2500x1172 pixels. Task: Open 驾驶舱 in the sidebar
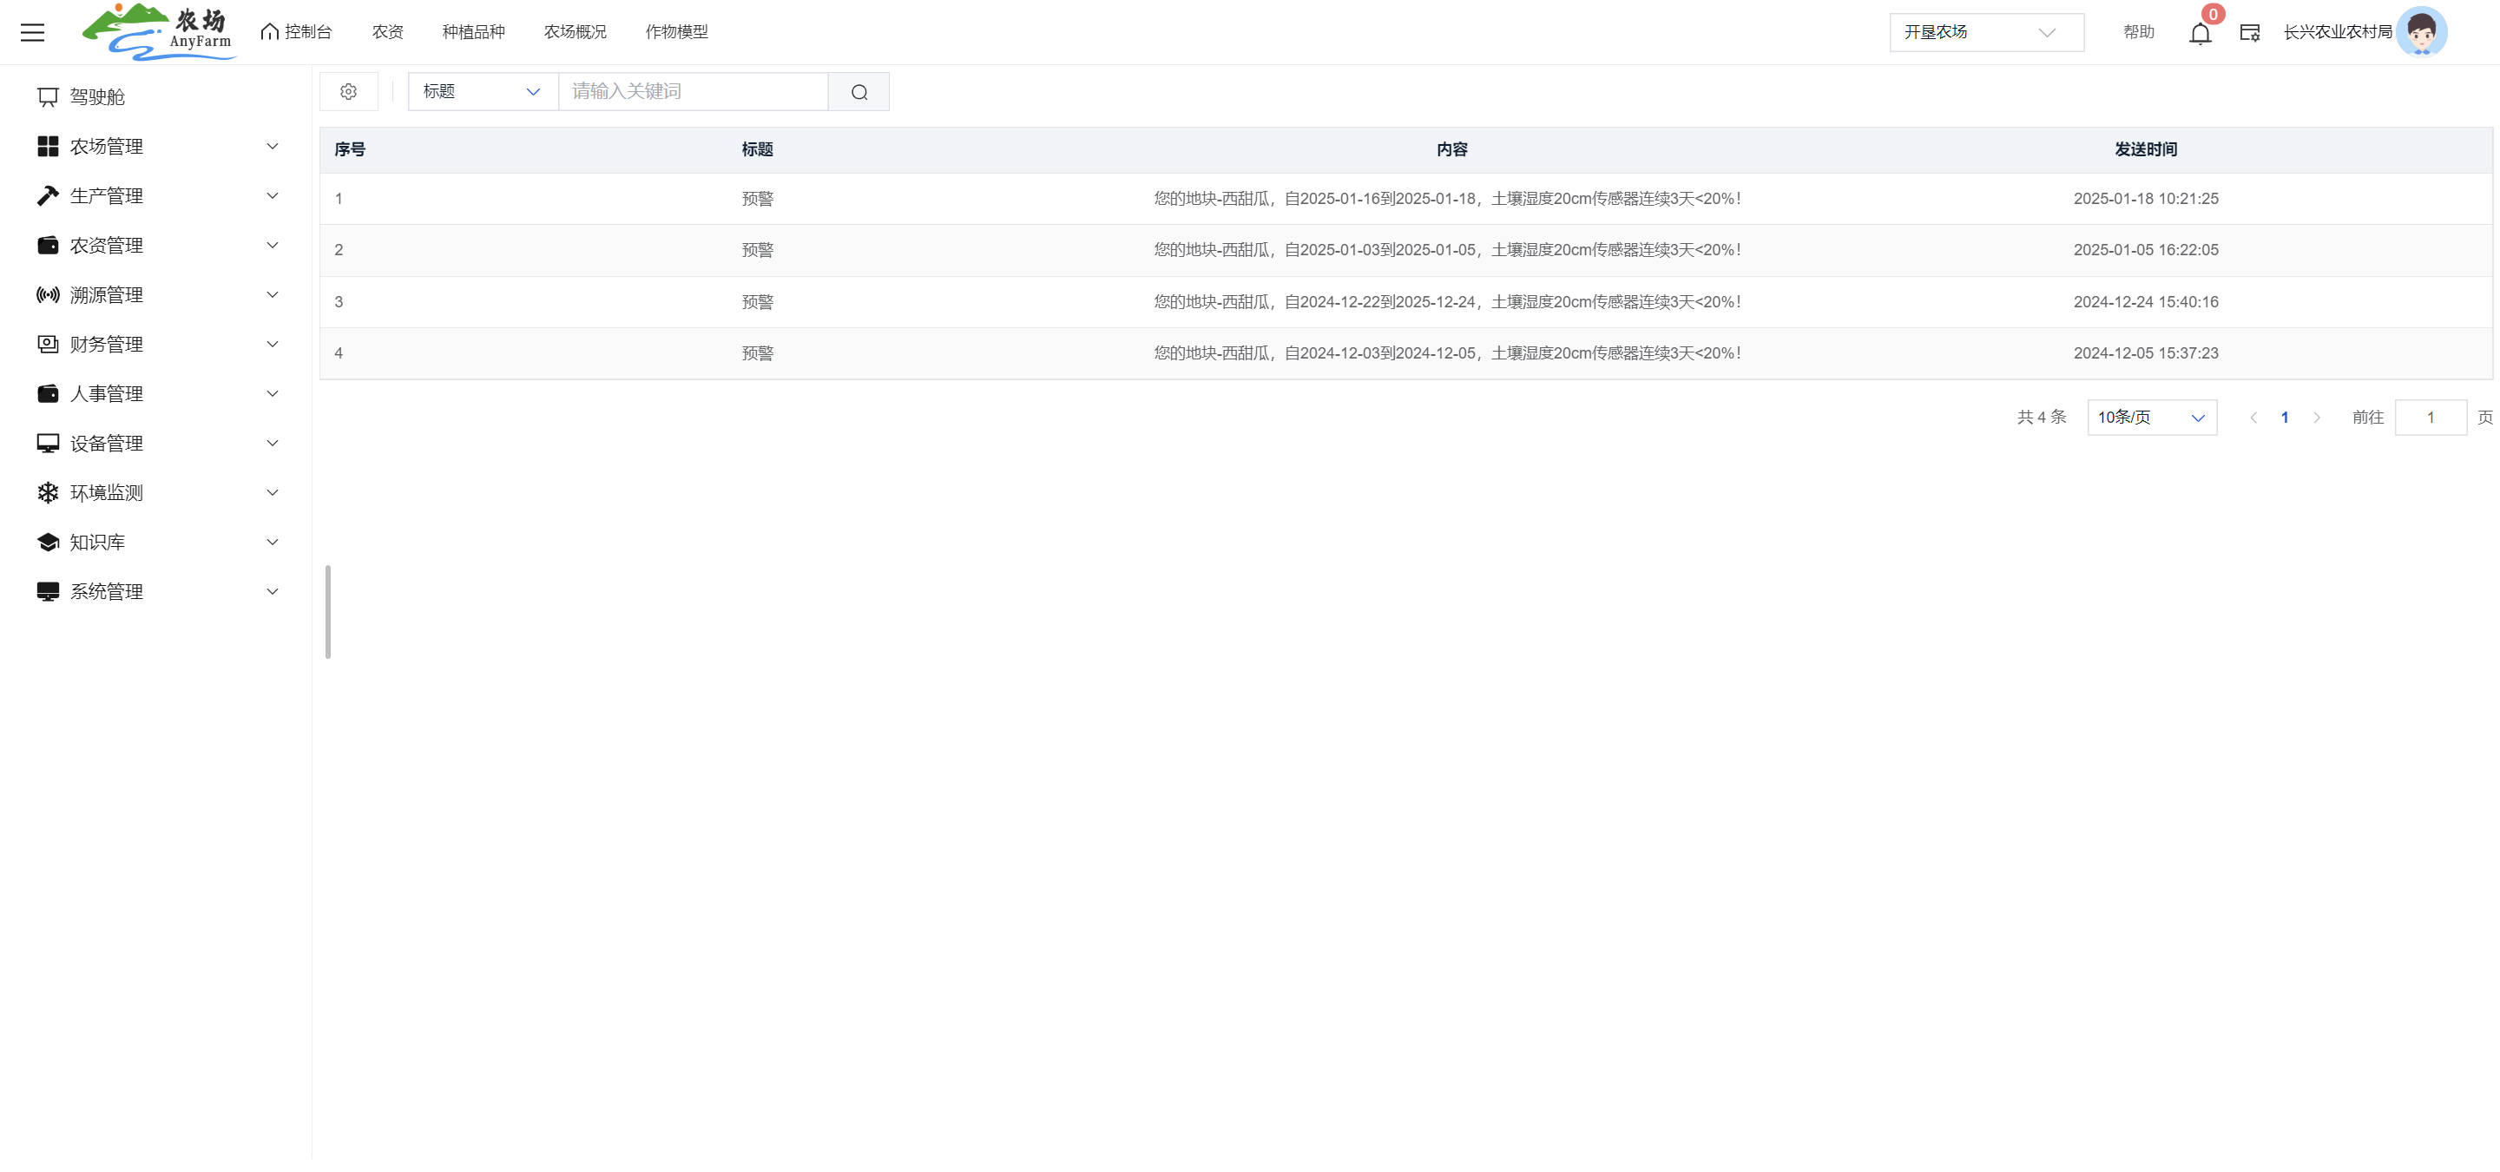97,97
